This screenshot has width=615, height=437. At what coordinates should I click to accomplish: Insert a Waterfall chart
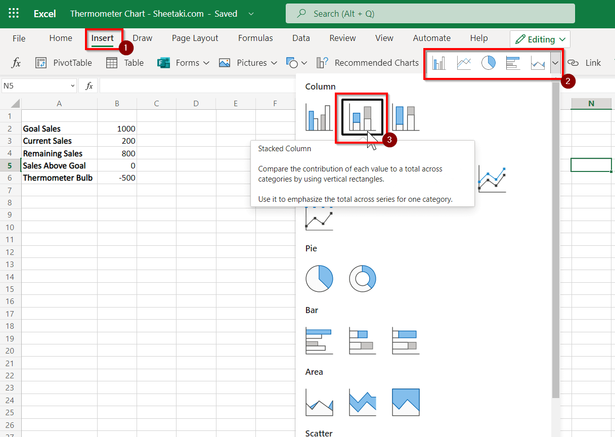click(538, 63)
